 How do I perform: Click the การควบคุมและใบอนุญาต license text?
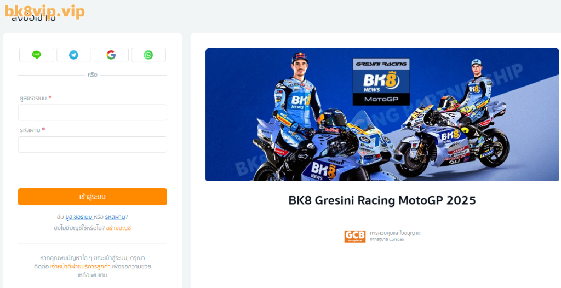(x=395, y=233)
